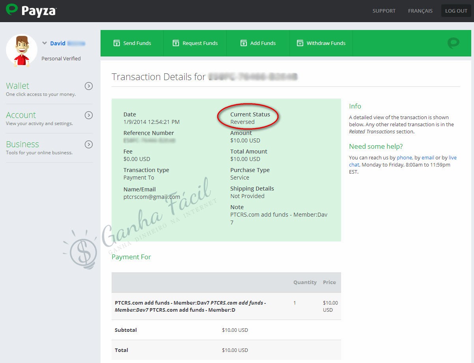Open the Add Funds tab
474x363 pixels.
(x=258, y=43)
